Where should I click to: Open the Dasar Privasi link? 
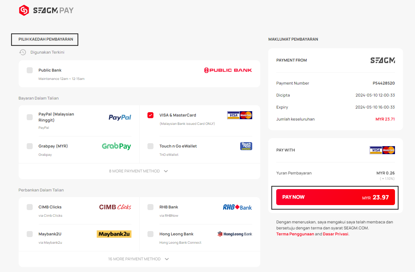pyautogui.click(x=336, y=234)
